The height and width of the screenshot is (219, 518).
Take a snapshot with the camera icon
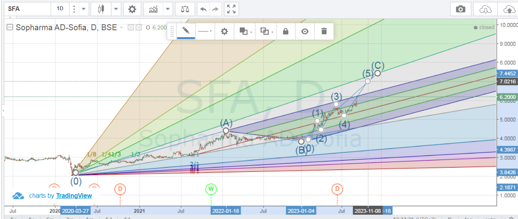tap(461, 9)
